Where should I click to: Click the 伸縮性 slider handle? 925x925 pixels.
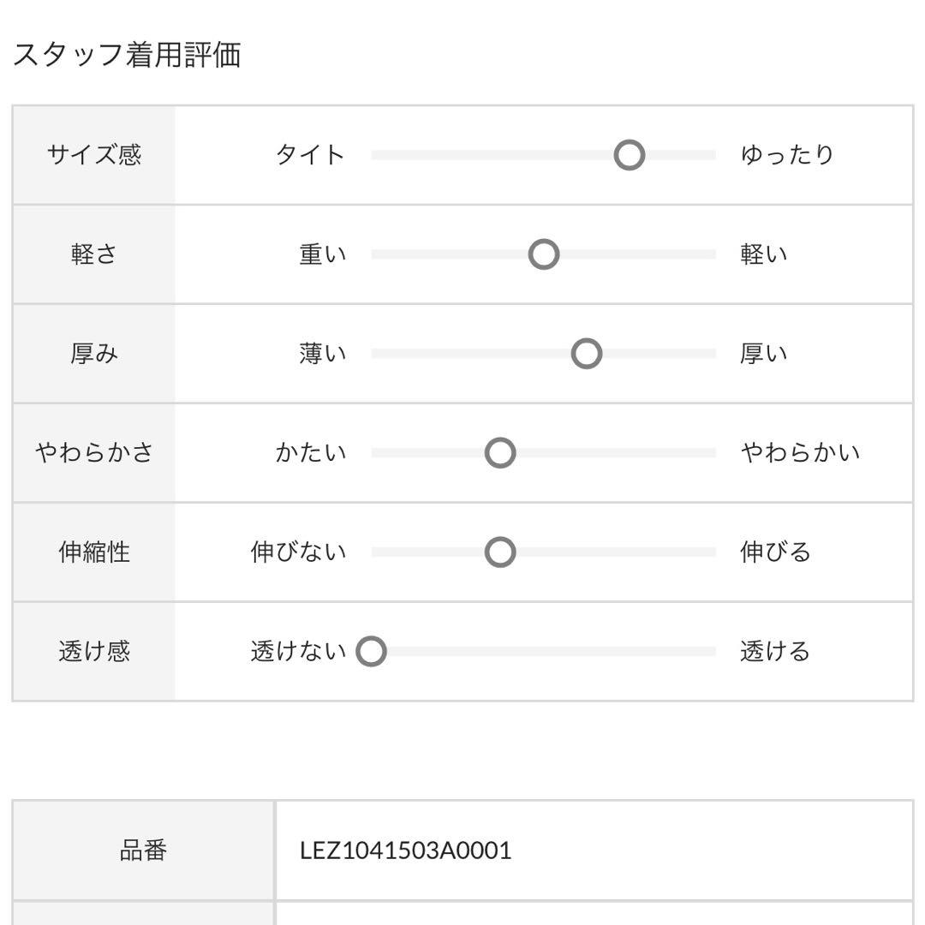pyautogui.click(x=500, y=552)
